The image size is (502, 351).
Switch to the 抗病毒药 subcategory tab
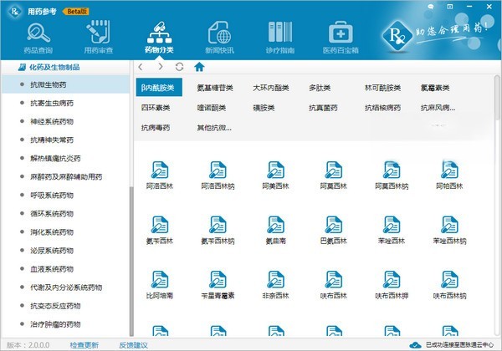[156, 128]
